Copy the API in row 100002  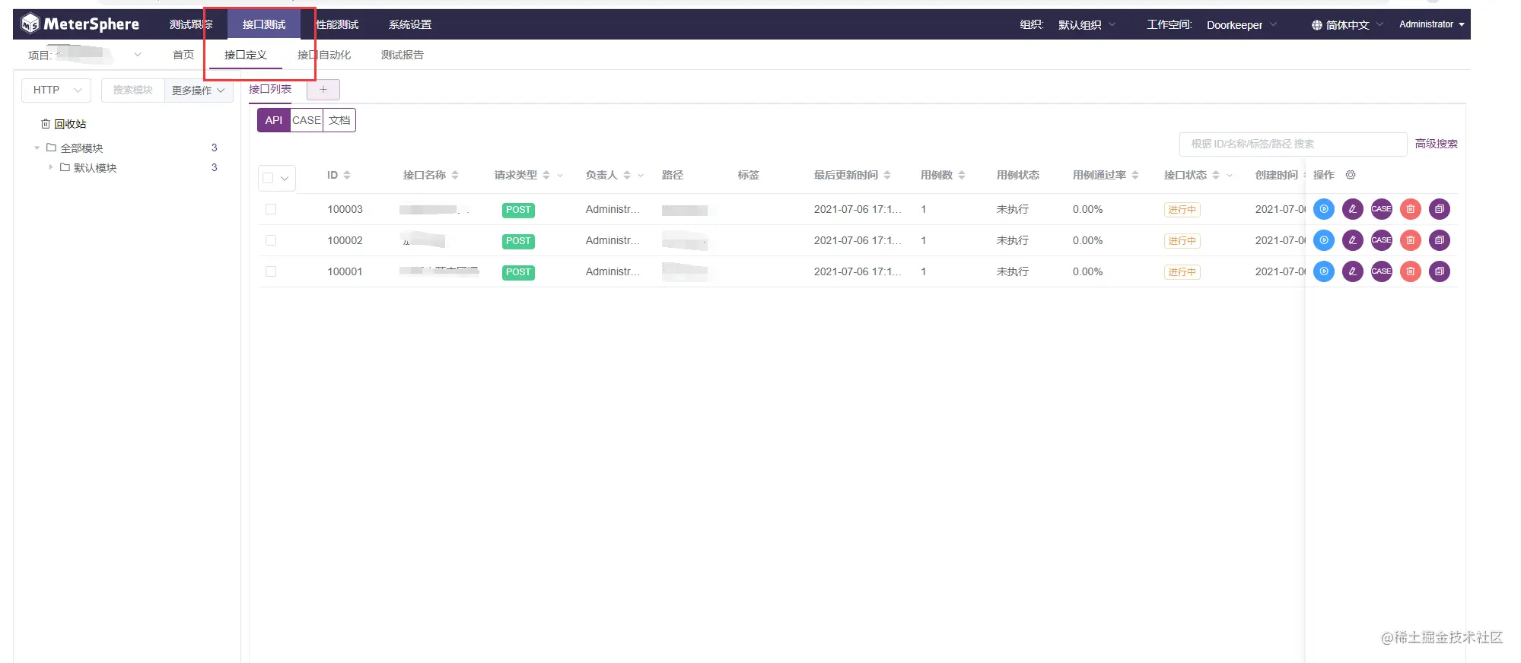coord(1440,240)
